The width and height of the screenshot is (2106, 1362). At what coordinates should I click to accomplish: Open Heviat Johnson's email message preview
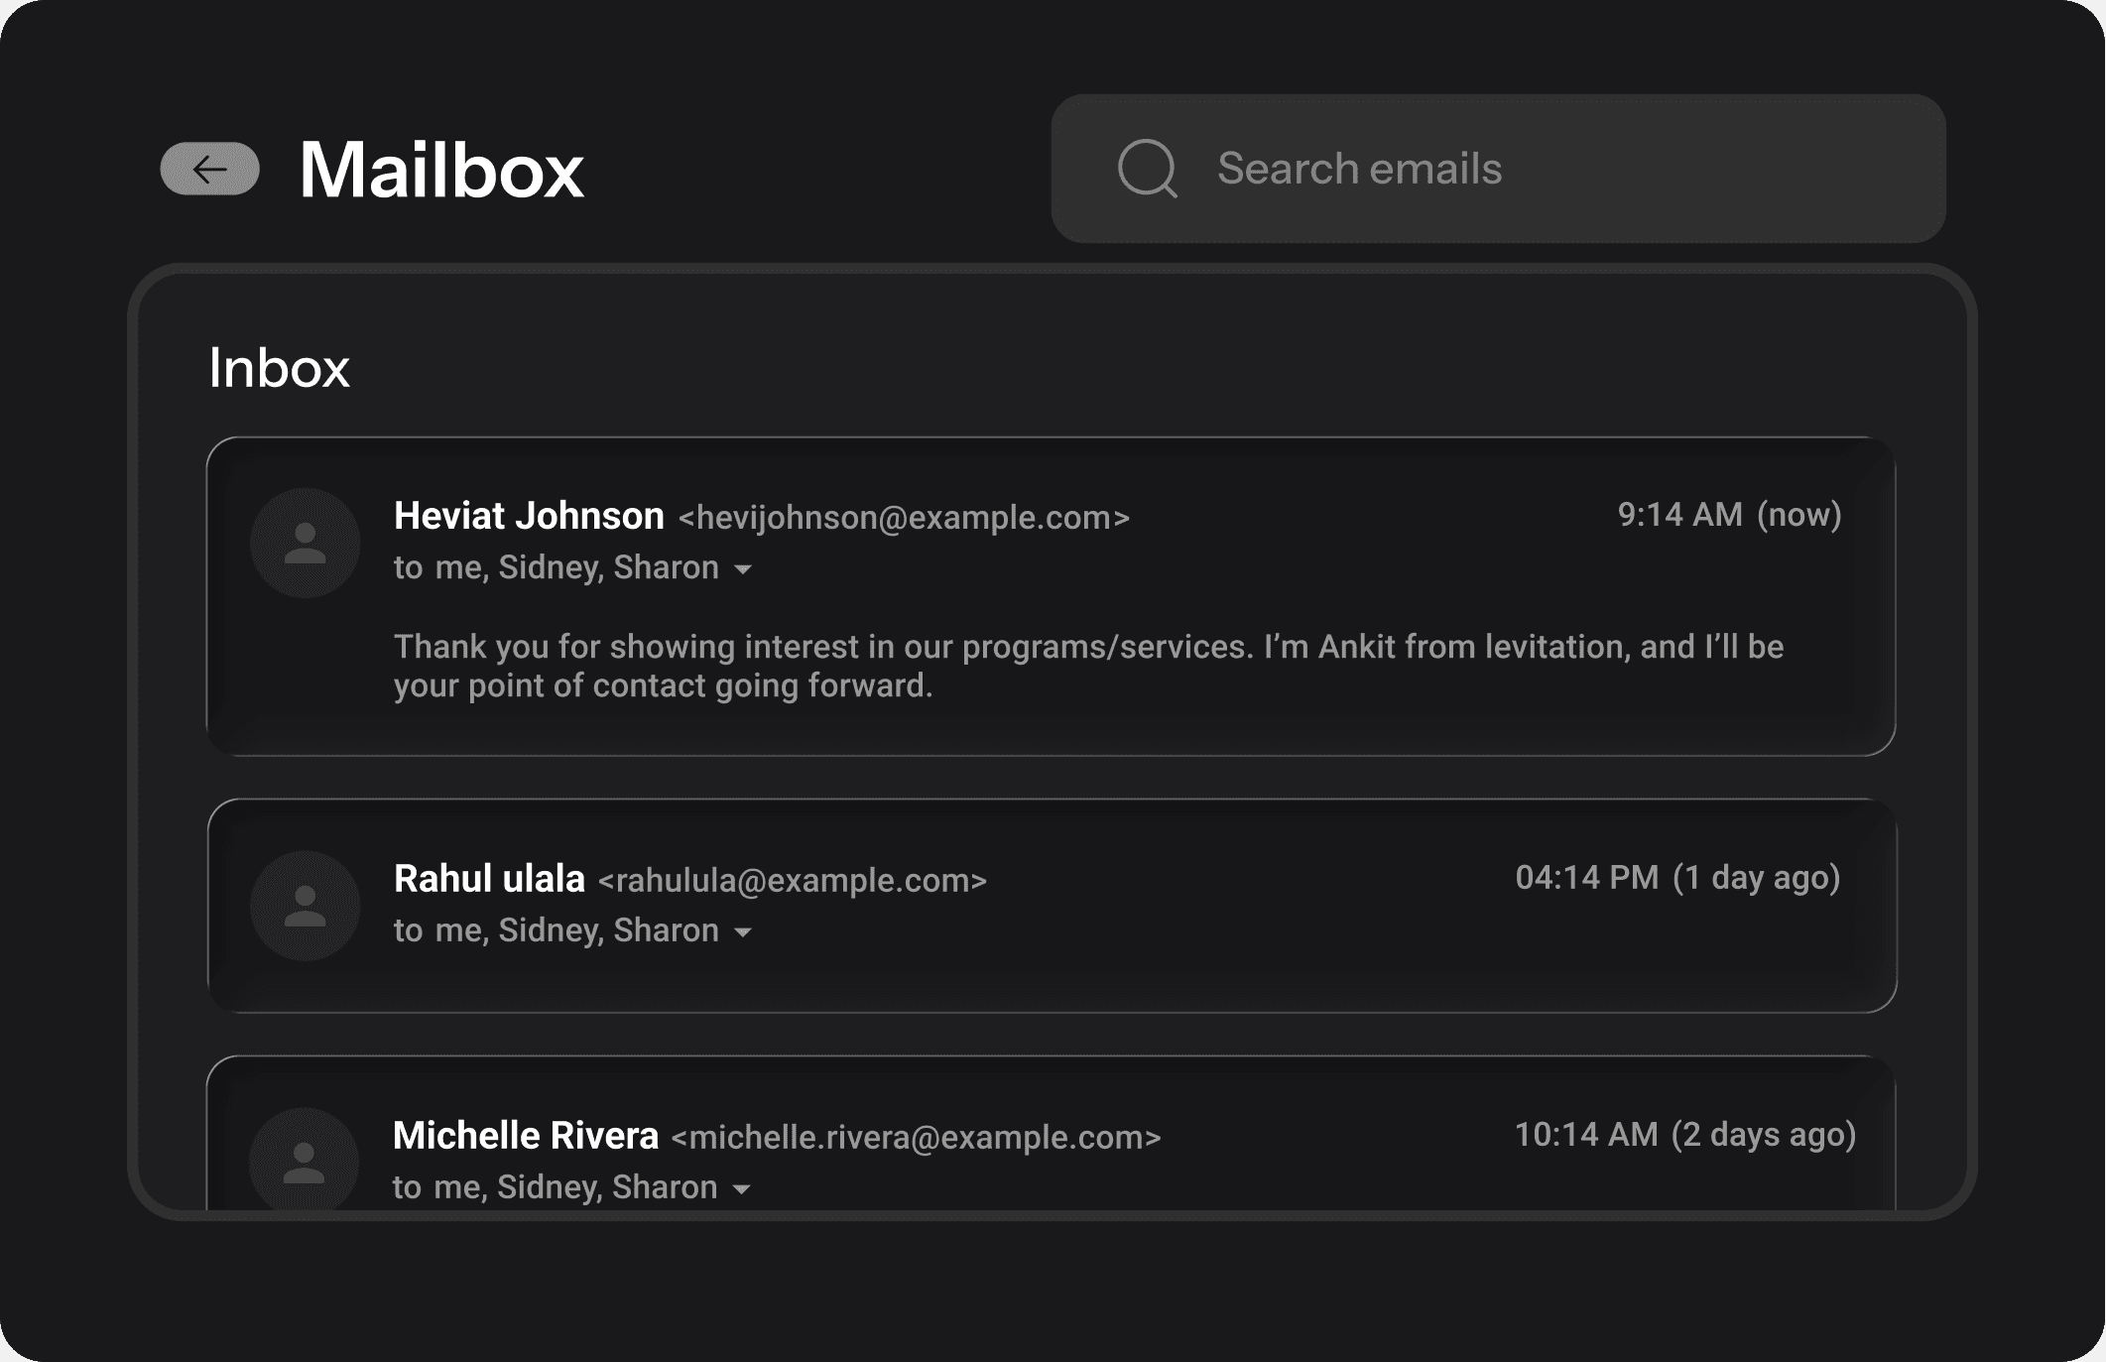[x=1088, y=666]
